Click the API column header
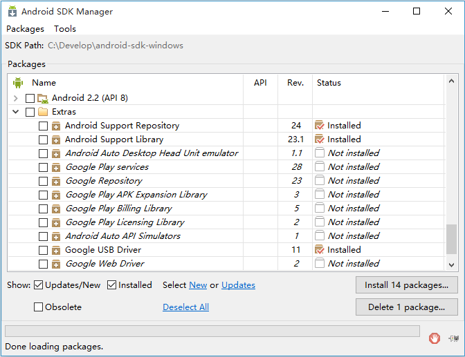Image resolution: width=465 pixels, height=357 pixels. (x=260, y=83)
